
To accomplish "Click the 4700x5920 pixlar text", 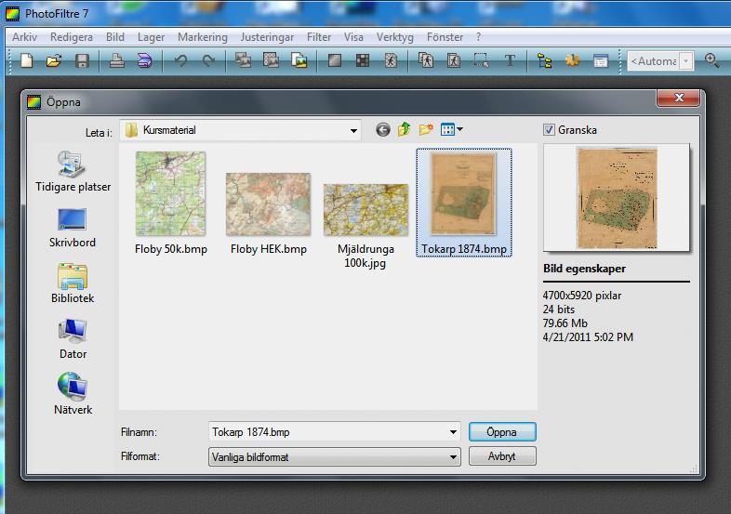I will click(582, 296).
